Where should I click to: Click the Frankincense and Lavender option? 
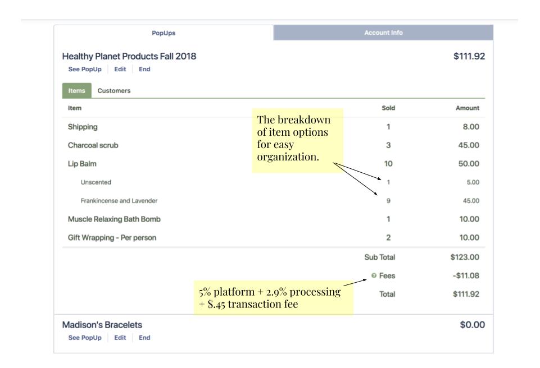[119, 200]
